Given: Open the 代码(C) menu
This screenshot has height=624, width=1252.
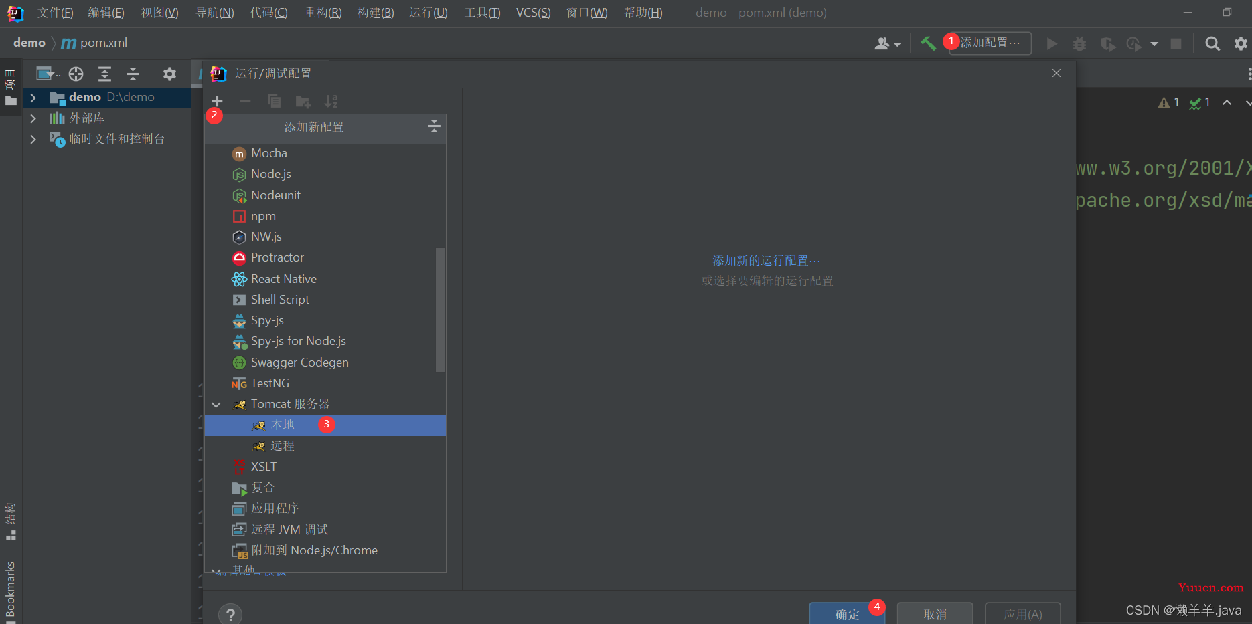Looking at the screenshot, I should [x=269, y=13].
